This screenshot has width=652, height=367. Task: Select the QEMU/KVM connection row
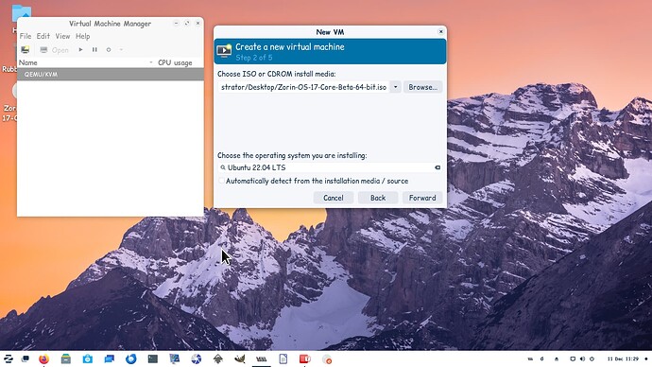click(x=111, y=74)
